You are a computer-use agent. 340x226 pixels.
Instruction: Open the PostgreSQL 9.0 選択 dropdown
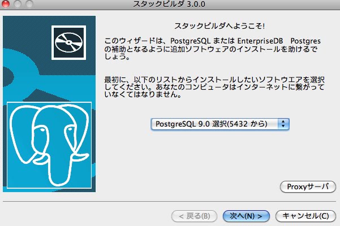(x=220, y=124)
